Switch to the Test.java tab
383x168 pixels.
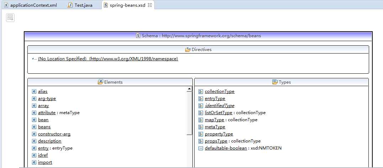(80, 5)
